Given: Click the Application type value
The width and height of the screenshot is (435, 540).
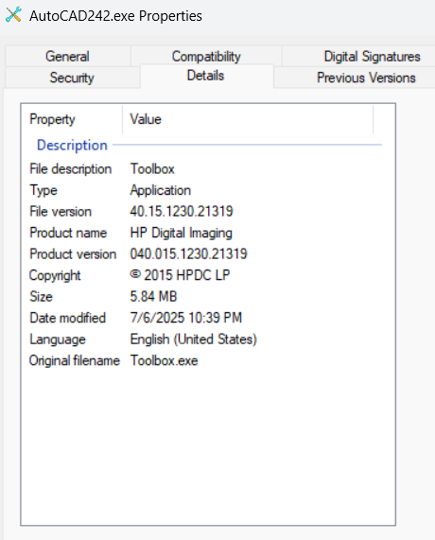Looking at the screenshot, I should tap(161, 190).
